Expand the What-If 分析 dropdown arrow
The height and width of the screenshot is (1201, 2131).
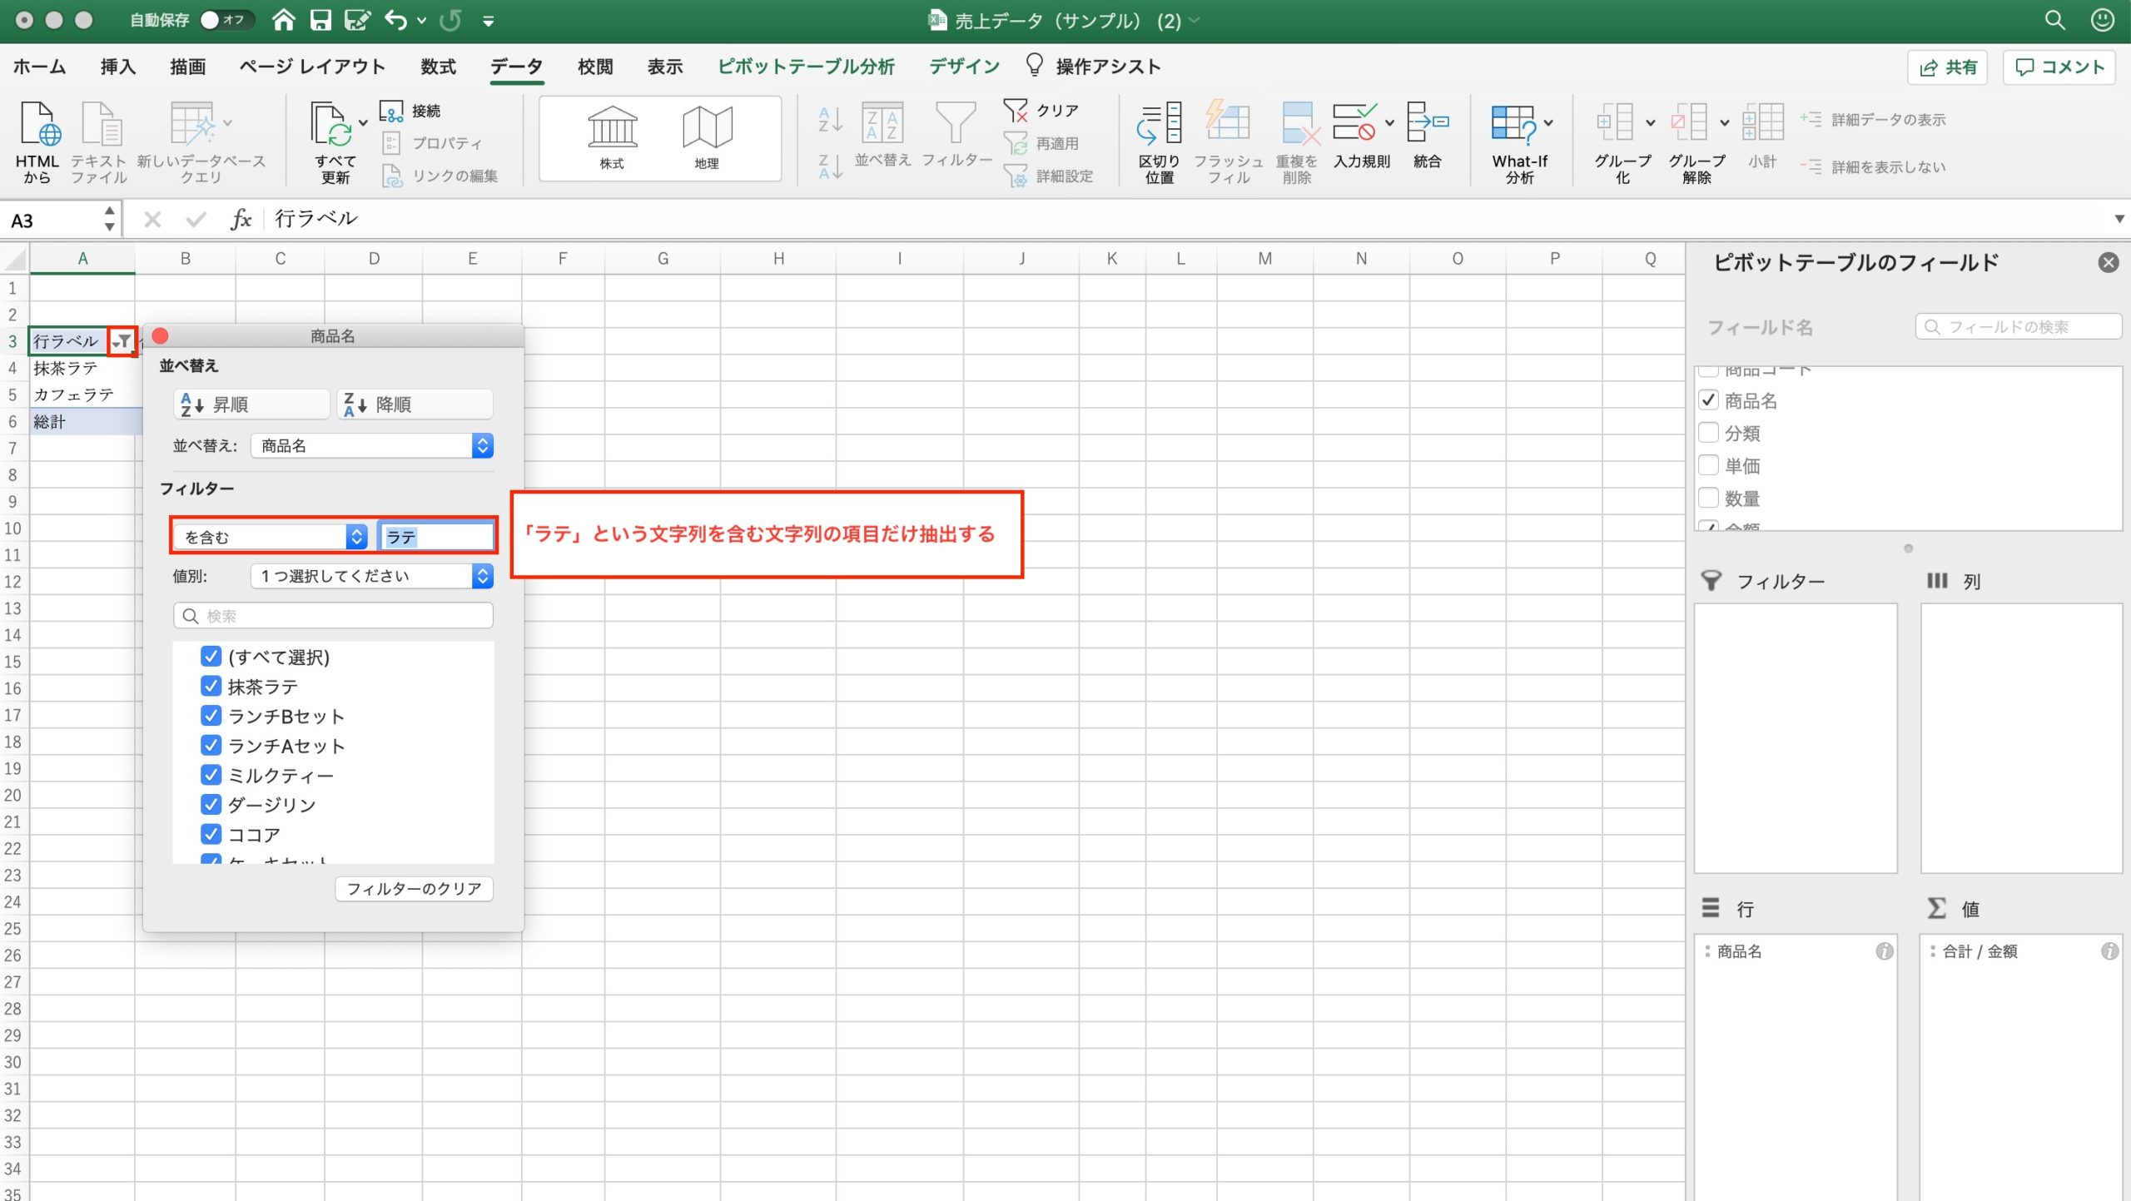[1548, 122]
